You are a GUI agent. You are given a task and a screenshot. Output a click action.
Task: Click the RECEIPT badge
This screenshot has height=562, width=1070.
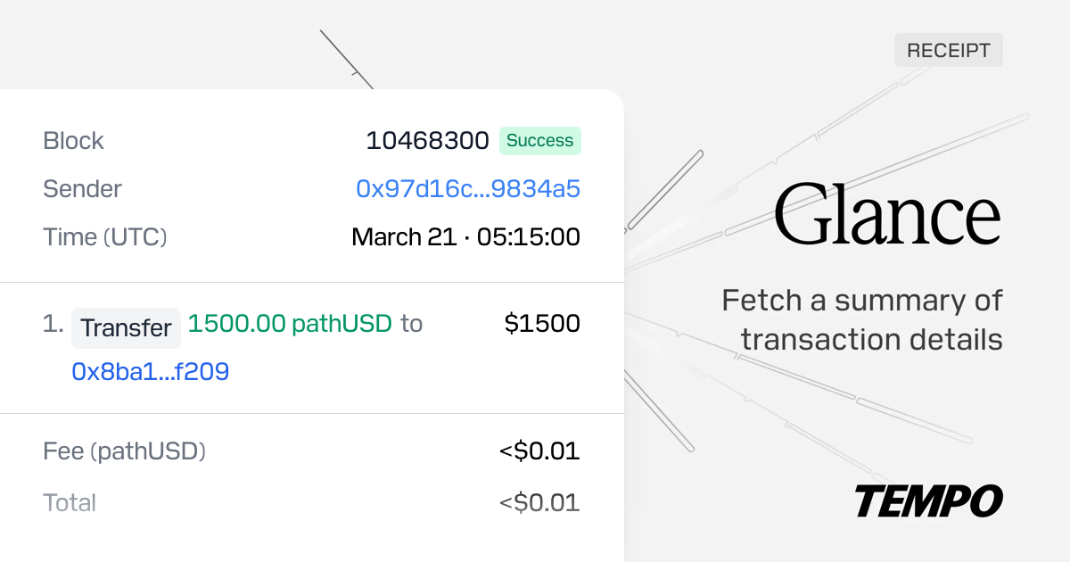coord(949,50)
